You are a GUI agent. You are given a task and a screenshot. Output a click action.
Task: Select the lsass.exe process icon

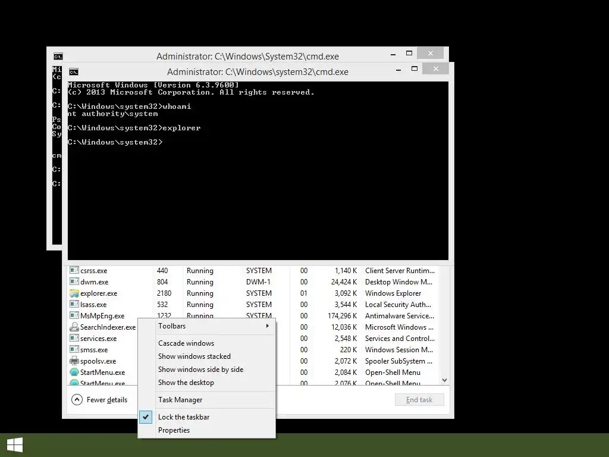[74, 304]
